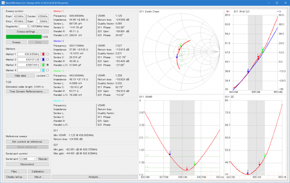The image size is (290, 183).
Task: Click the Marker 4 cyan color swatch
Action: click(43, 70)
